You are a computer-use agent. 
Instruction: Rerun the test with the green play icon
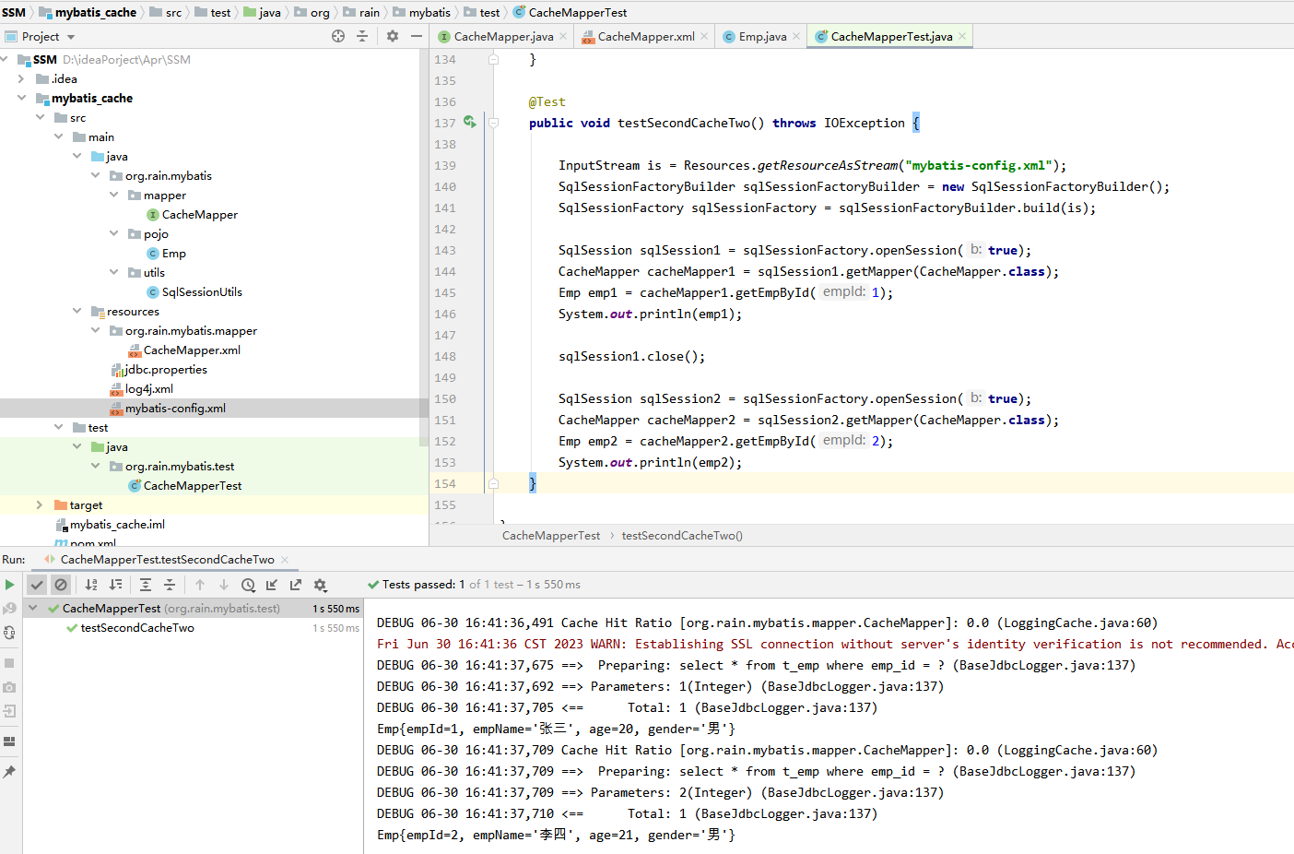(x=9, y=585)
